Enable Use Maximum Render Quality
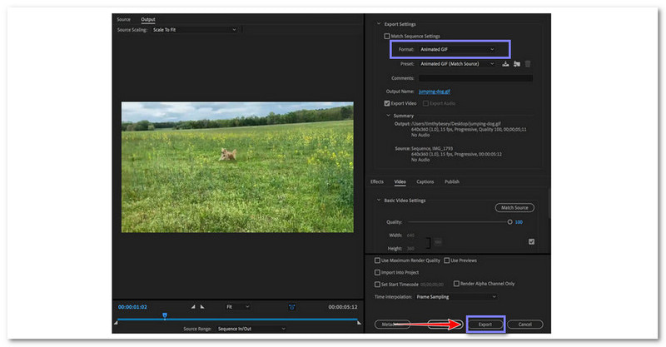The width and height of the screenshot is (666, 347). tap(377, 260)
